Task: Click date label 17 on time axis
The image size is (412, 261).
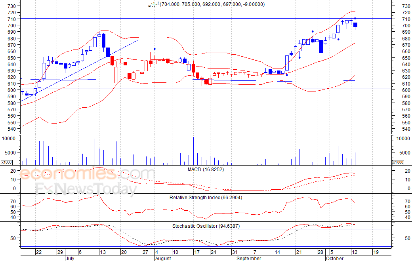Action: tap(197, 252)
